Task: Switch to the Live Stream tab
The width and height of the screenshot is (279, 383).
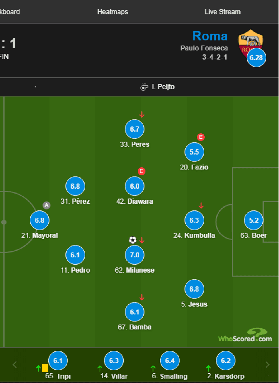Action: [x=222, y=12]
